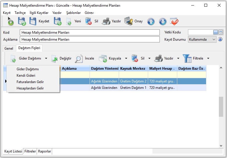Expand the lower Yazdır dropdown arrow

(178, 58)
